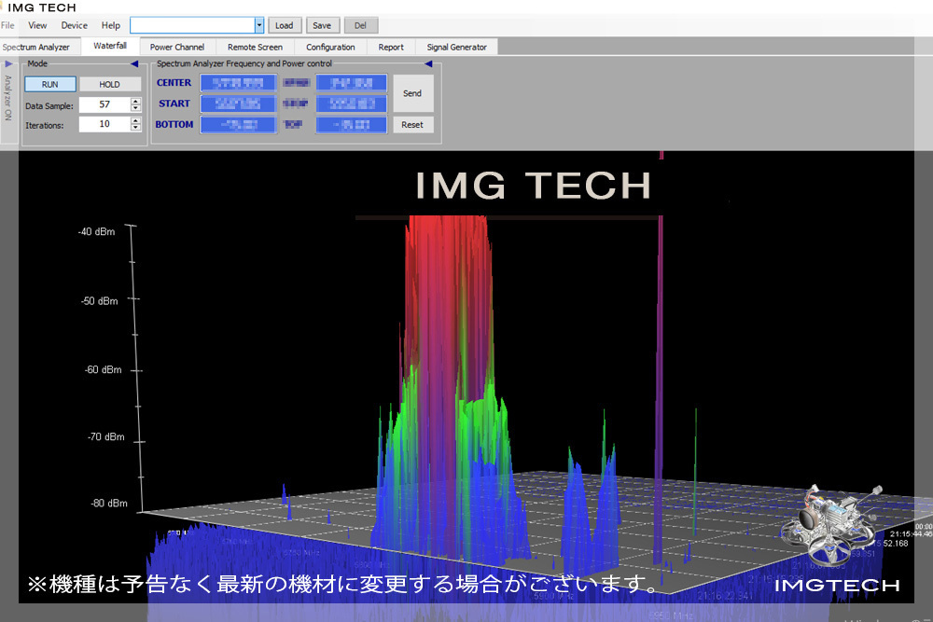Click the Reset button
The image size is (933, 622).
point(412,124)
